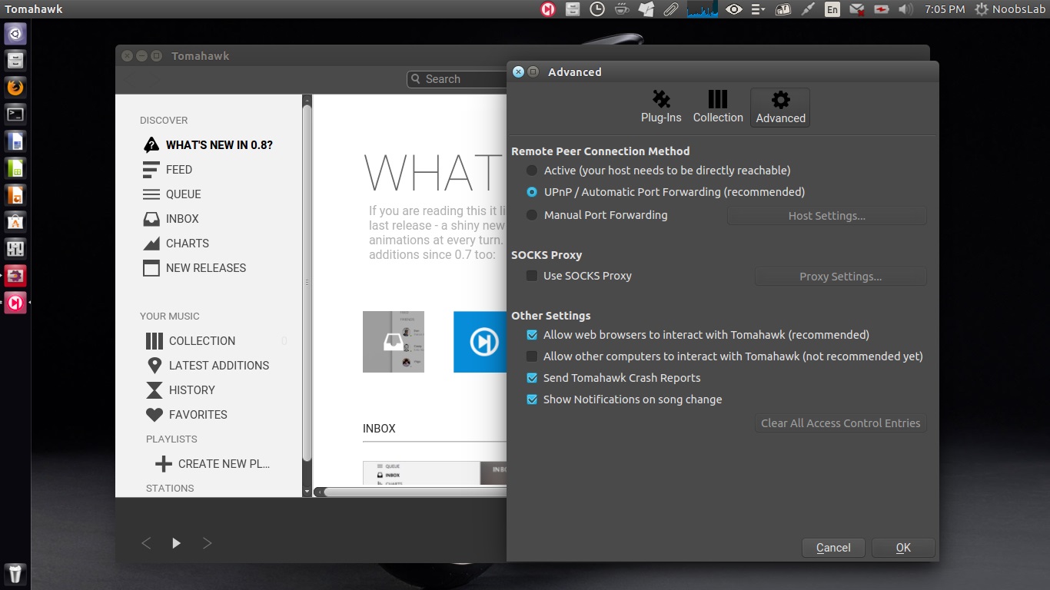
Task: Click the sidebar scroll-down arrow
Action: click(307, 492)
